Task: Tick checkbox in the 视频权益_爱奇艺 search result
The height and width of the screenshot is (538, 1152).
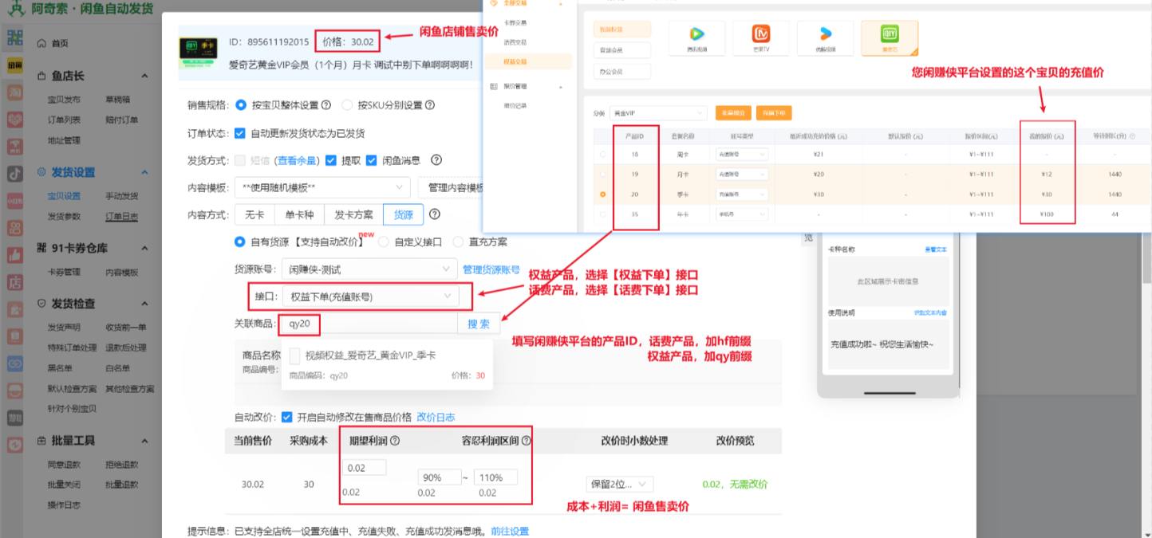Action: point(294,355)
